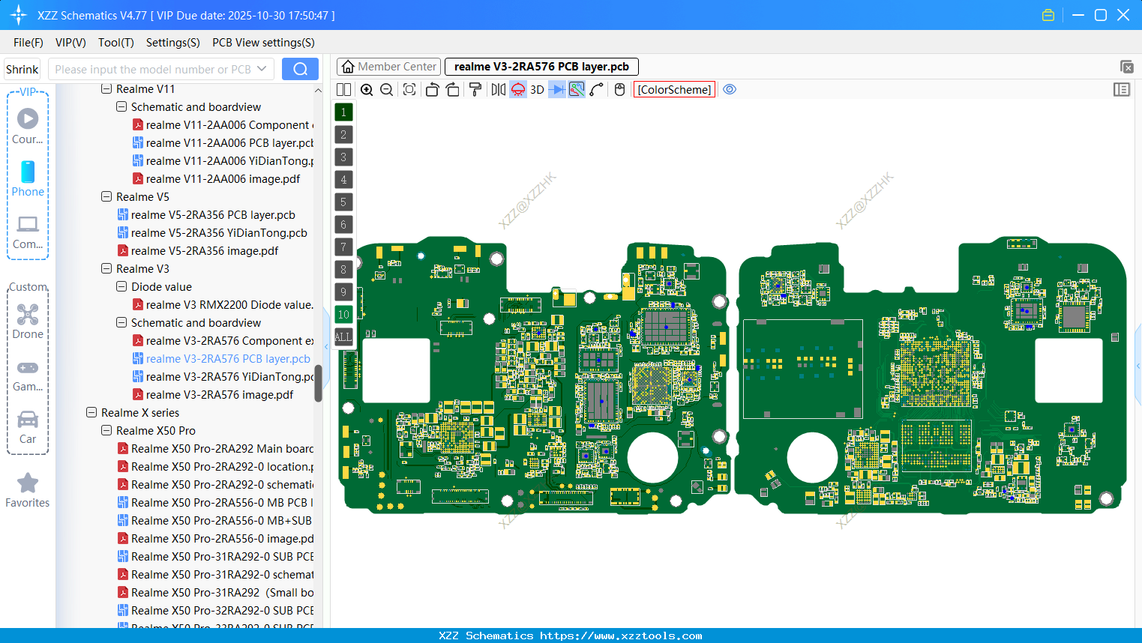1142x643 pixels.
Task: Select layer 10 in the layer list
Action: pyautogui.click(x=343, y=314)
